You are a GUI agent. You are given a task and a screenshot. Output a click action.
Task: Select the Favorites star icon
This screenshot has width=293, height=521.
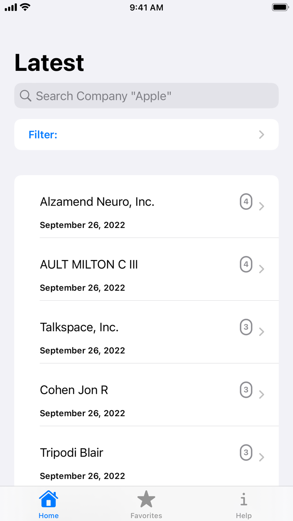pos(146,498)
